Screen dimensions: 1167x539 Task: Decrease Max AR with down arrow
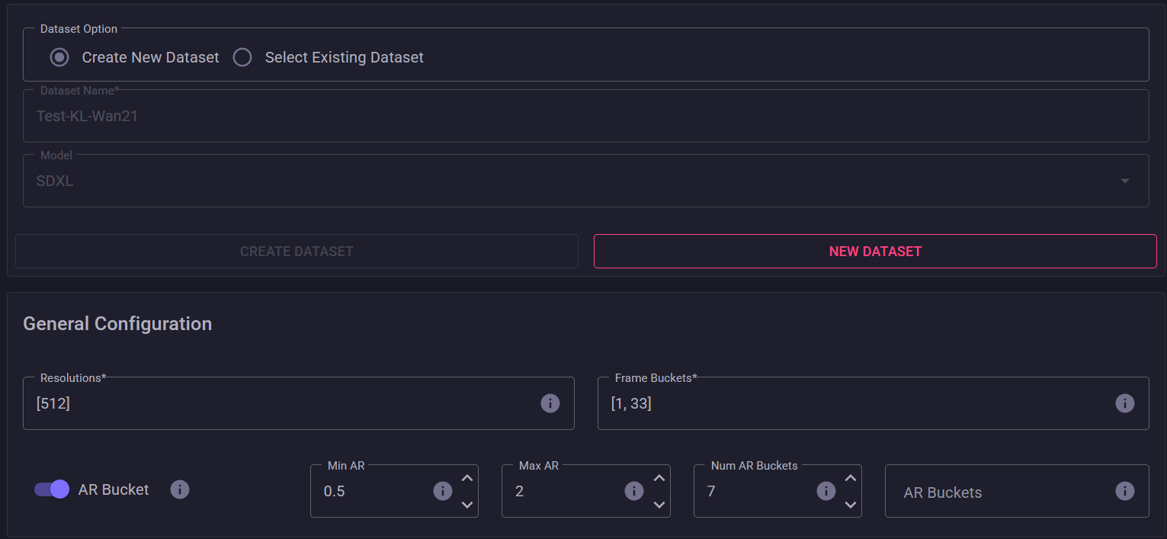click(x=659, y=505)
